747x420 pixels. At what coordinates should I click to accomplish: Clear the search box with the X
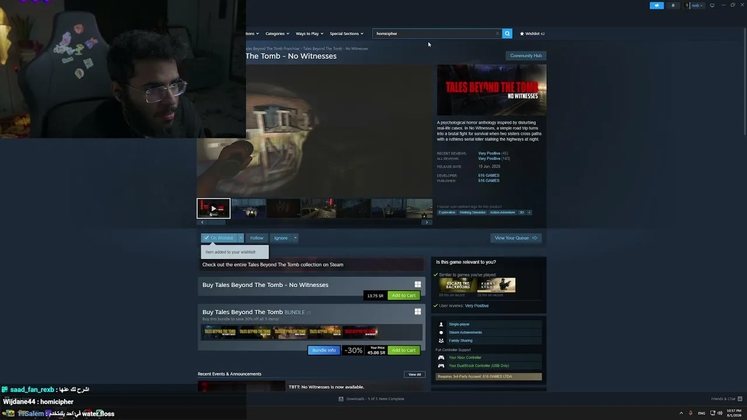tap(497, 33)
